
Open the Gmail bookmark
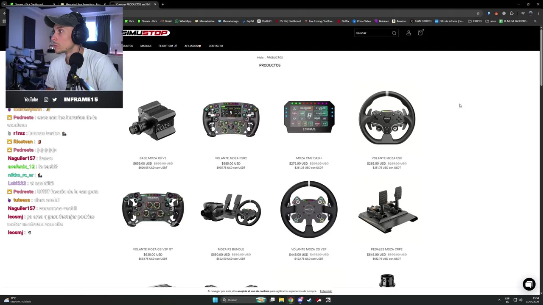point(166,21)
